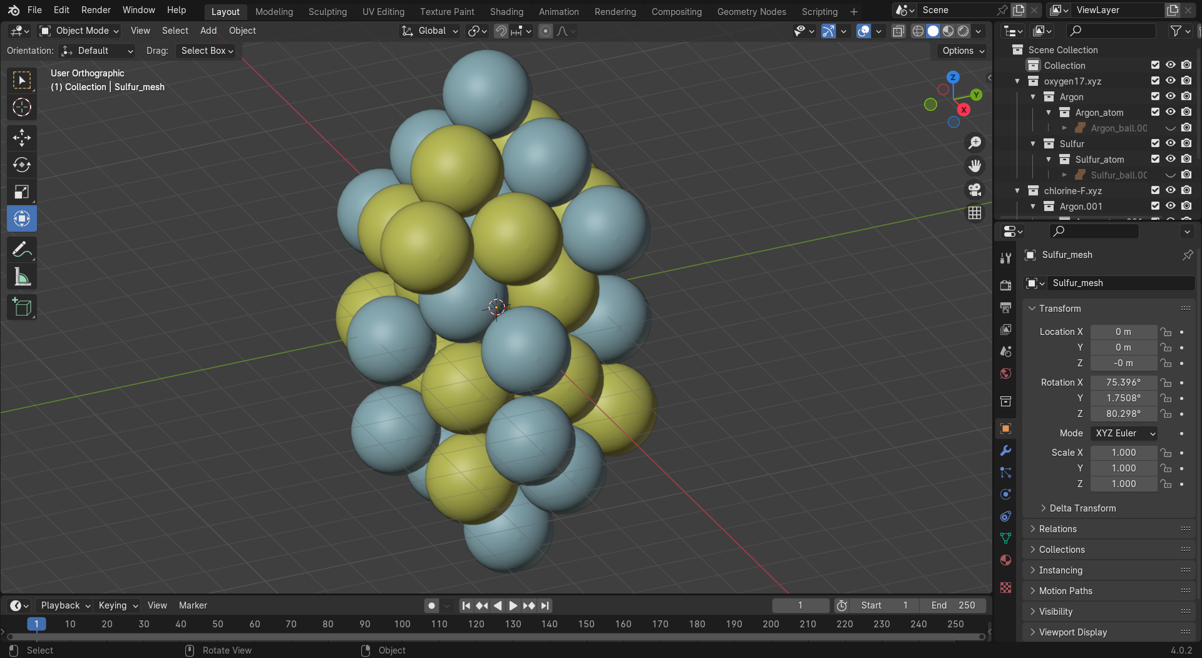Hide the Sulfur collection in viewport
Image resolution: width=1202 pixels, height=658 pixels.
pos(1170,143)
